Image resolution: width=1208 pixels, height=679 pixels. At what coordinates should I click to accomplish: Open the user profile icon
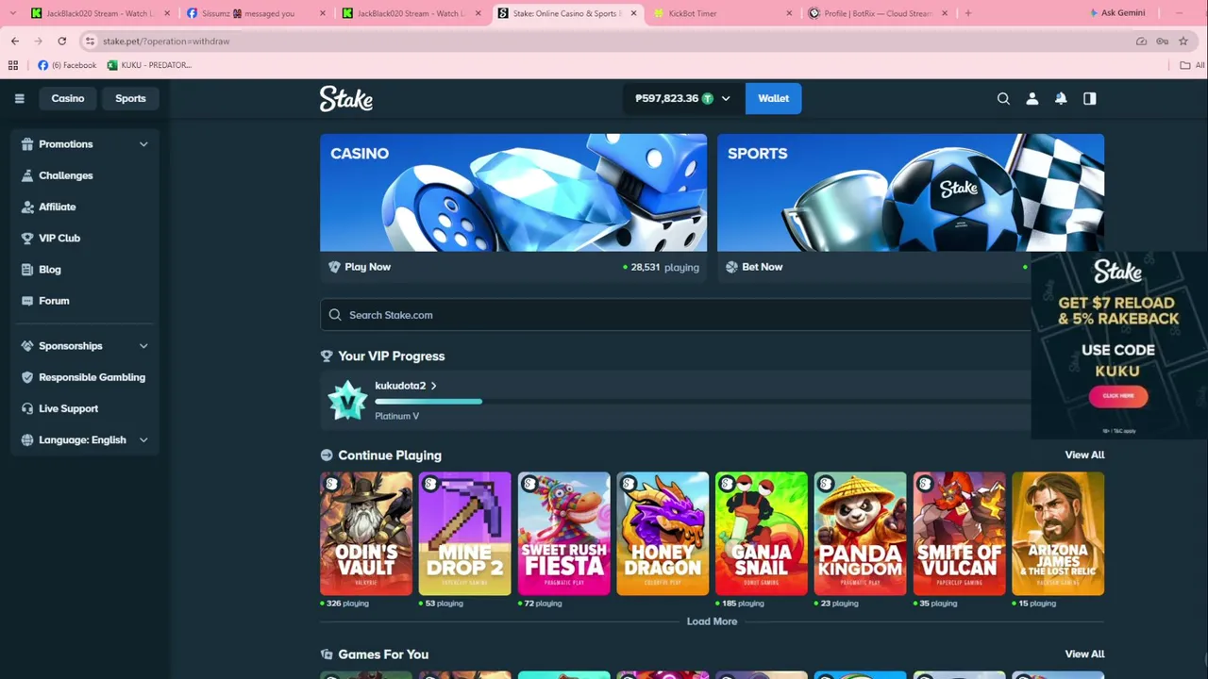1032,98
